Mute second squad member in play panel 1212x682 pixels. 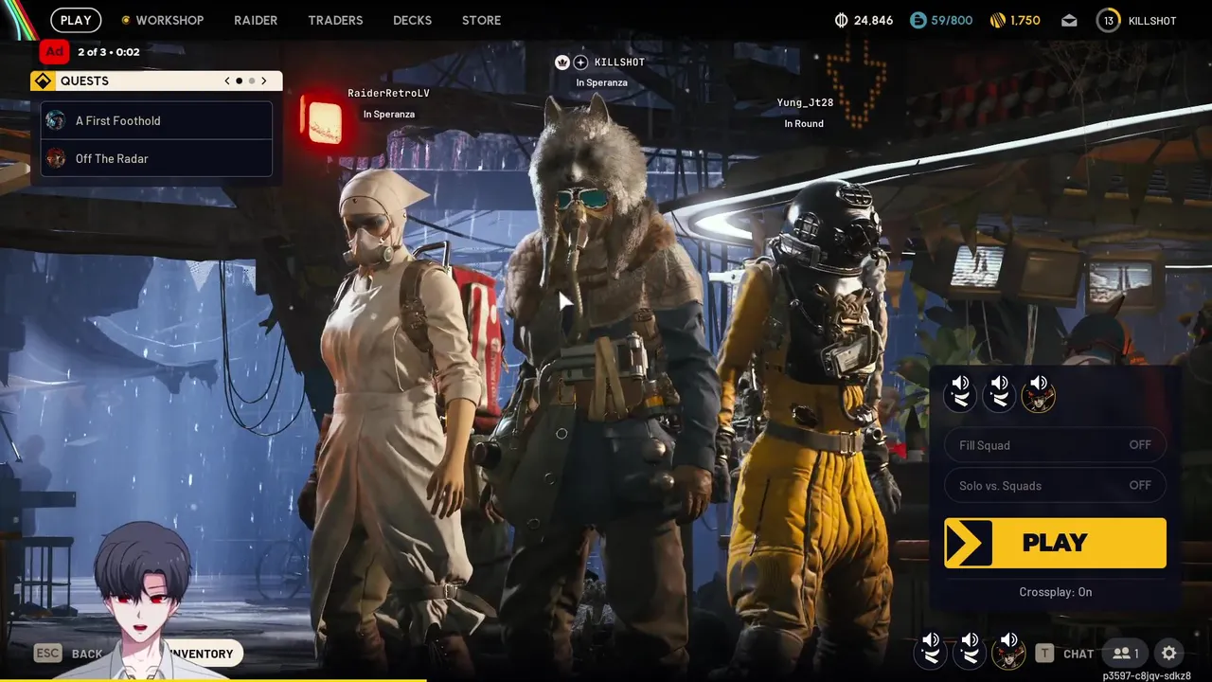[x=999, y=392]
